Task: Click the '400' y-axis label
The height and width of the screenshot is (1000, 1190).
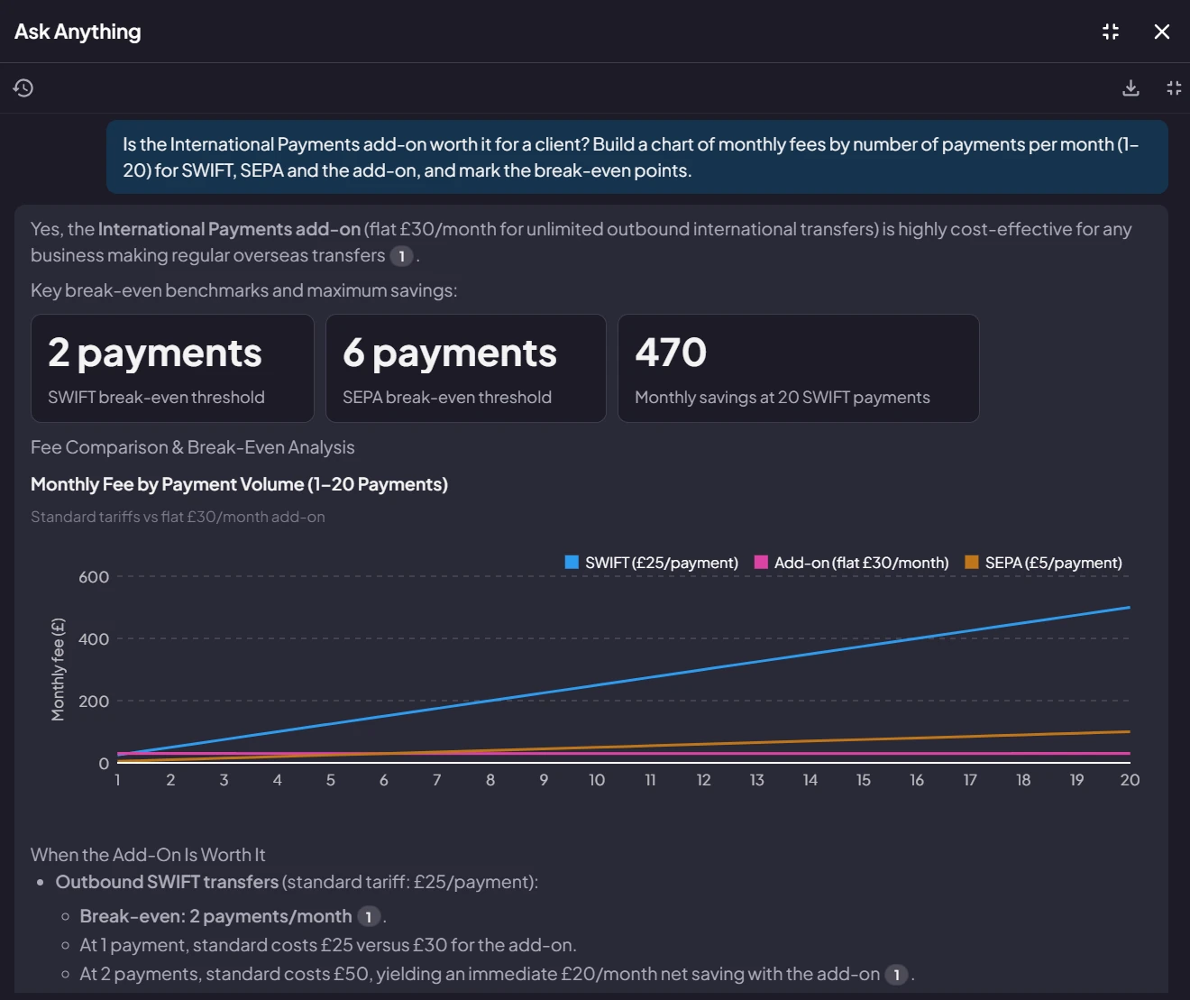Action: (x=94, y=639)
